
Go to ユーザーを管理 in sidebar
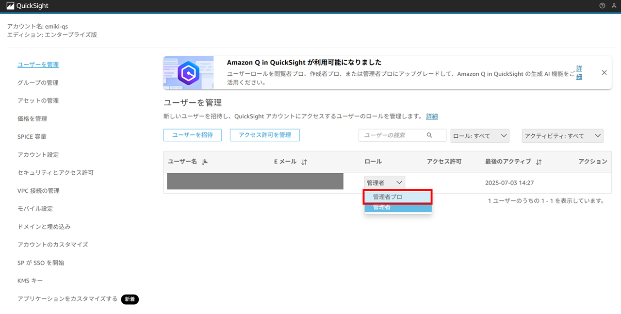[38, 65]
